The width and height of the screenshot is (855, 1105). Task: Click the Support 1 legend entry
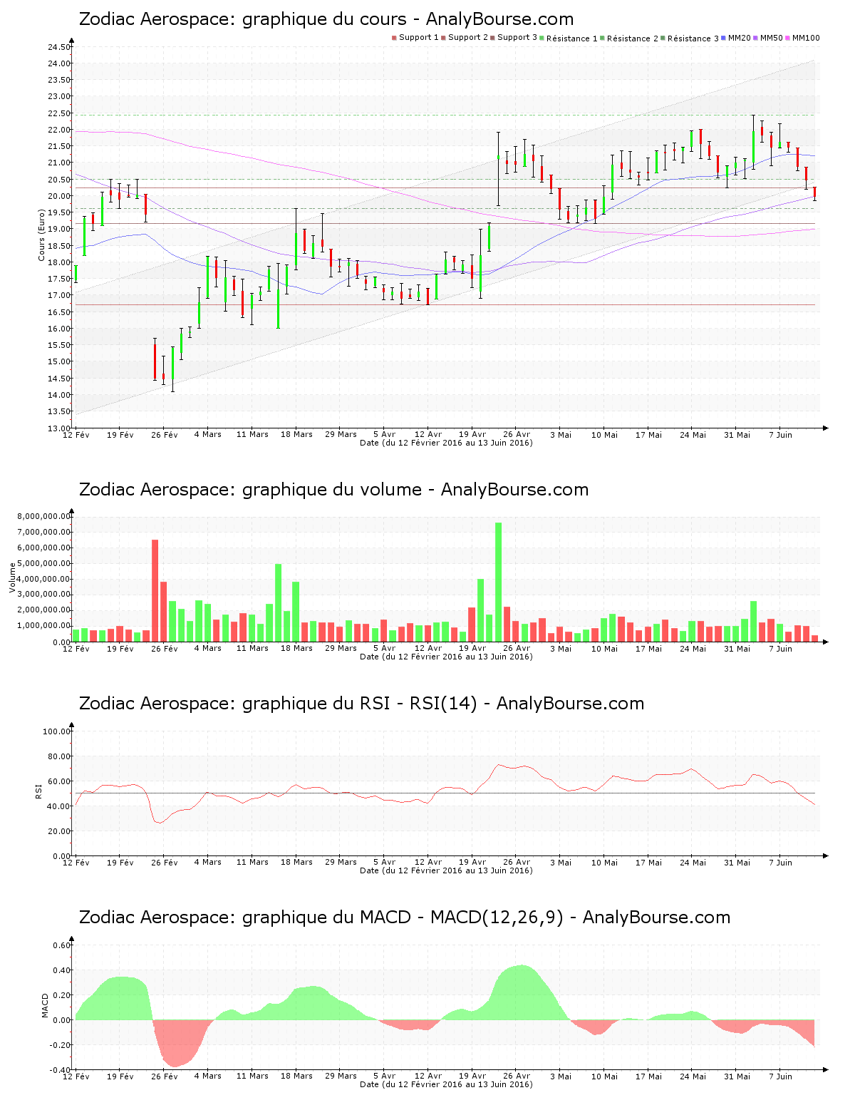(x=415, y=38)
